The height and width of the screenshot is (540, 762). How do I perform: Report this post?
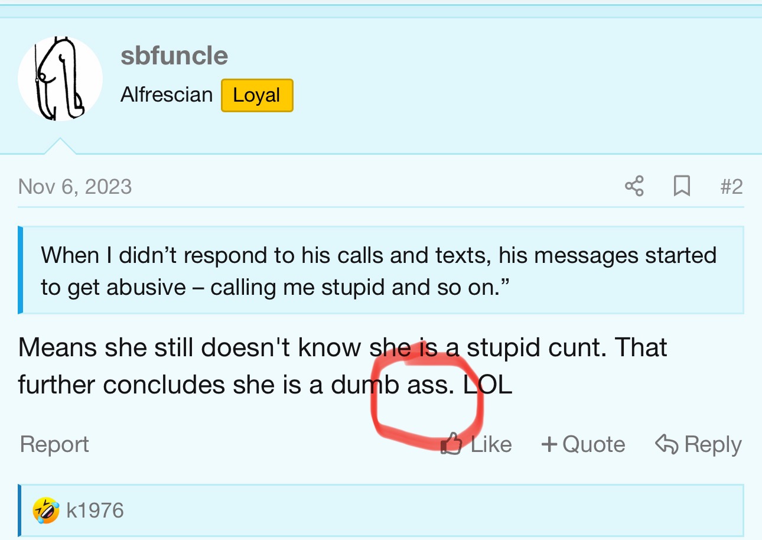click(x=54, y=444)
